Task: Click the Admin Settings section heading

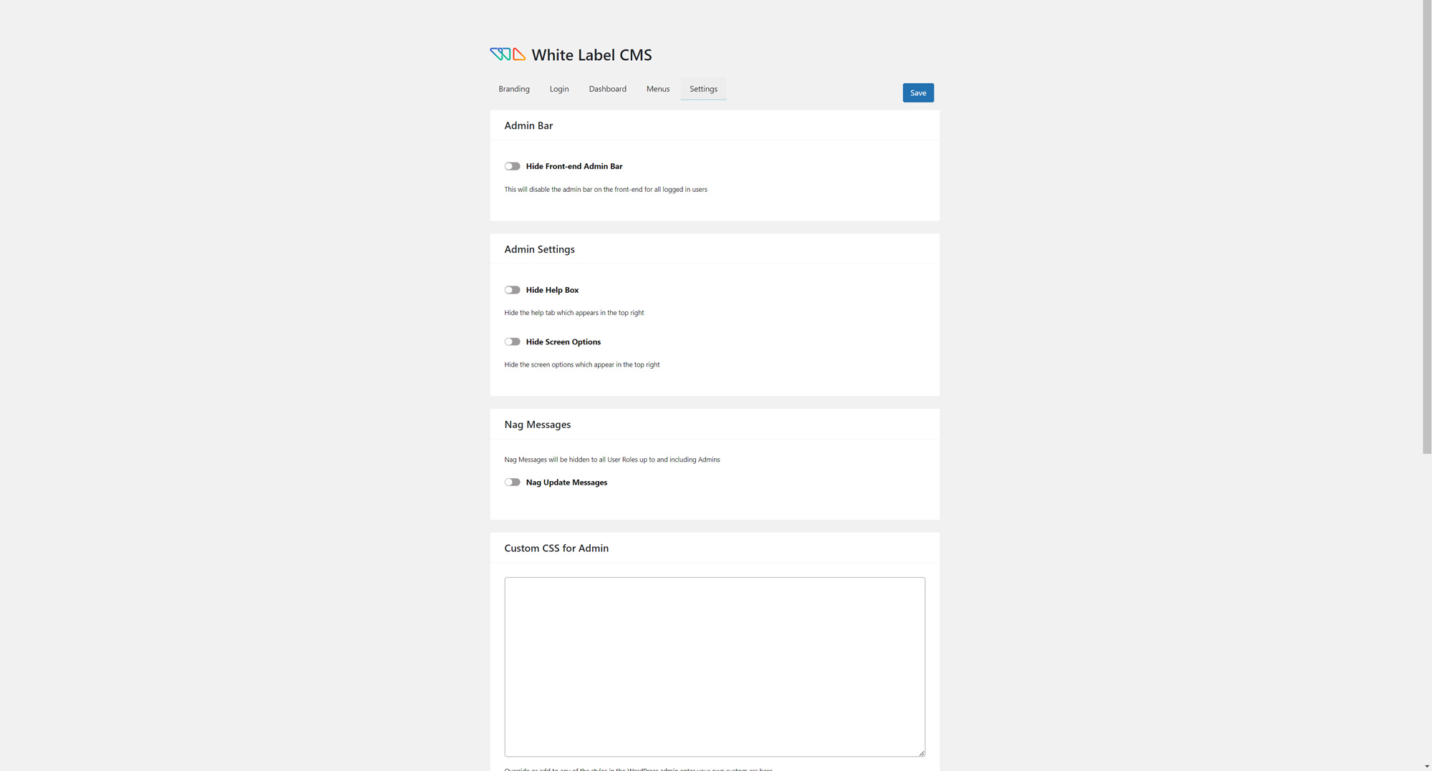Action: [x=539, y=249]
